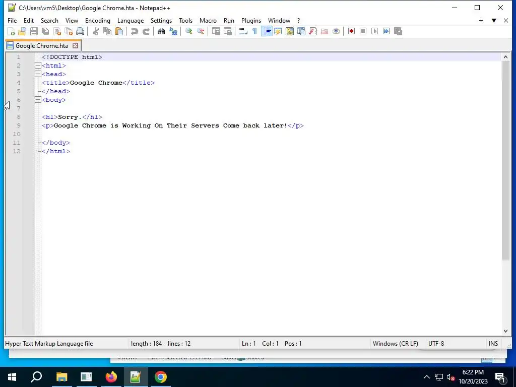Open the Macro menu
Viewport: 516px width, 387px height.
click(208, 20)
